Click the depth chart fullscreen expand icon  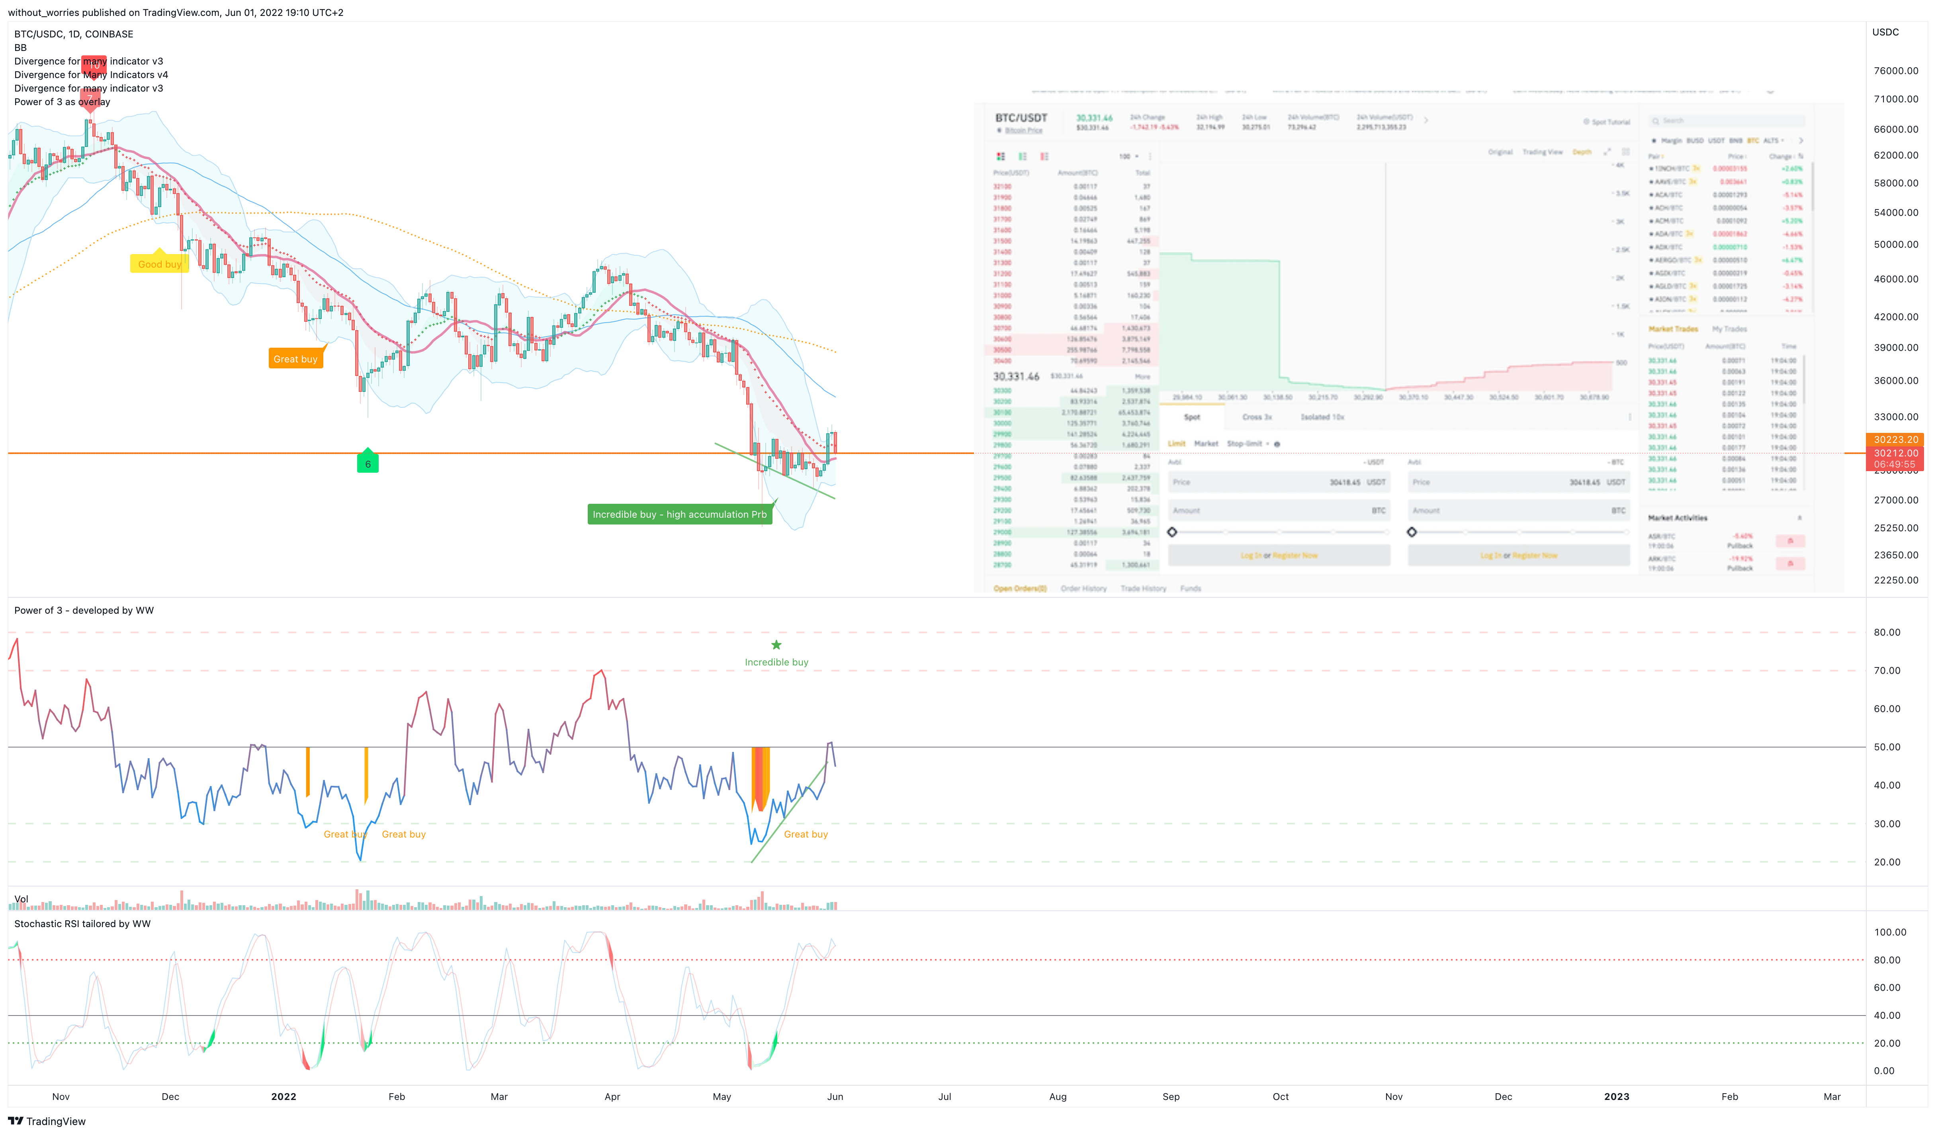tap(1607, 152)
